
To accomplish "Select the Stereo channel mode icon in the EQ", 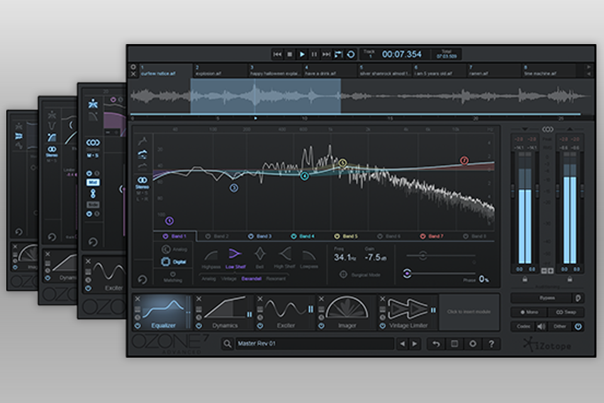I will 142,182.
